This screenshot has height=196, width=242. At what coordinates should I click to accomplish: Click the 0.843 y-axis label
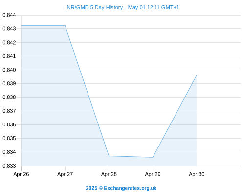(x=9, y=29)
